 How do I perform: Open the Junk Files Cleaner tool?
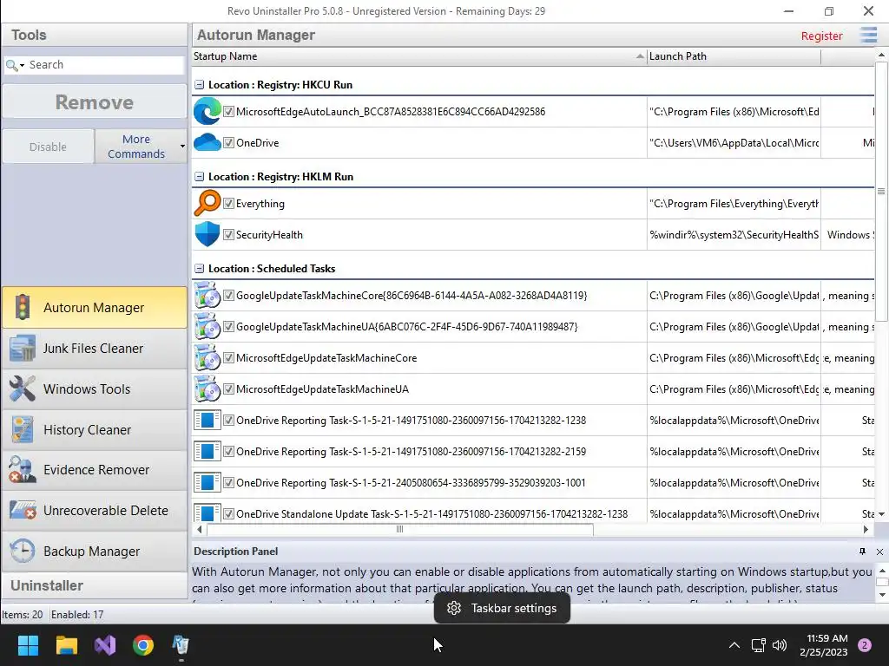pyautogui.click(x=94, y=349)
